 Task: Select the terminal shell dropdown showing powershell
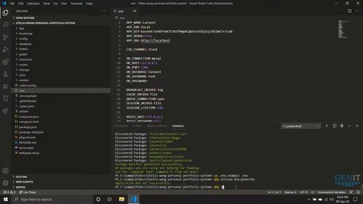coord(301,126)
